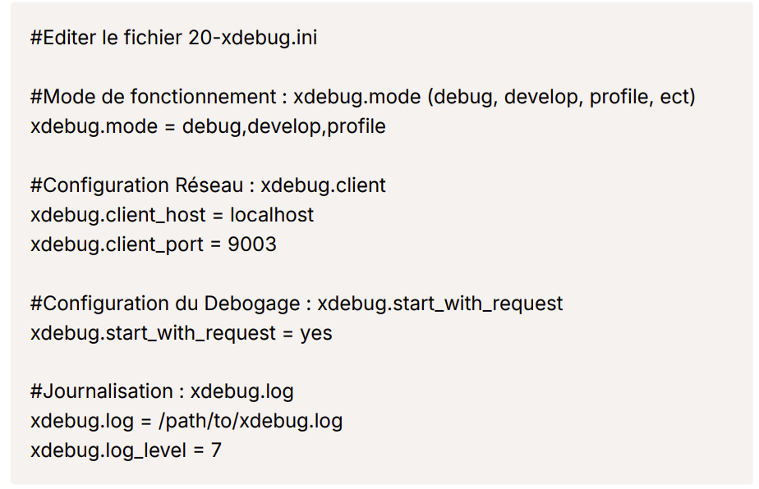
Task: Click the 'xdebug.client_host = localhost' line
Action: (x=172, y=215)
